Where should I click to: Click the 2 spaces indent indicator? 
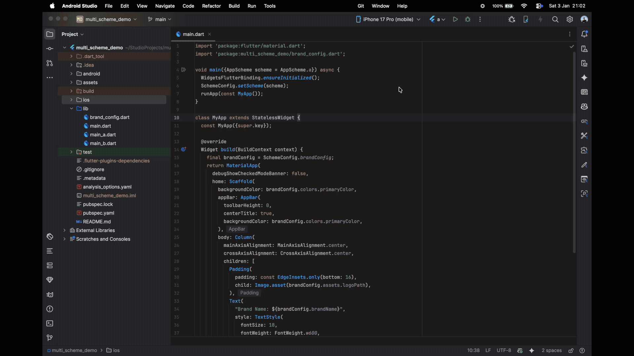coord(551,350)
